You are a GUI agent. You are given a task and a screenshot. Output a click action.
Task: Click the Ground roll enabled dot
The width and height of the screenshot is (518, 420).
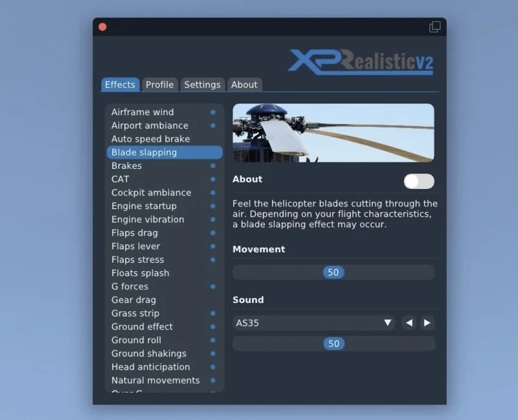point(213,340)
